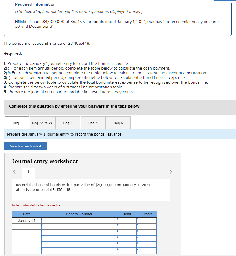Click second row Debit cell
Image resolution: width=236 pixels, height=256 pixels.
coord(127,227)
